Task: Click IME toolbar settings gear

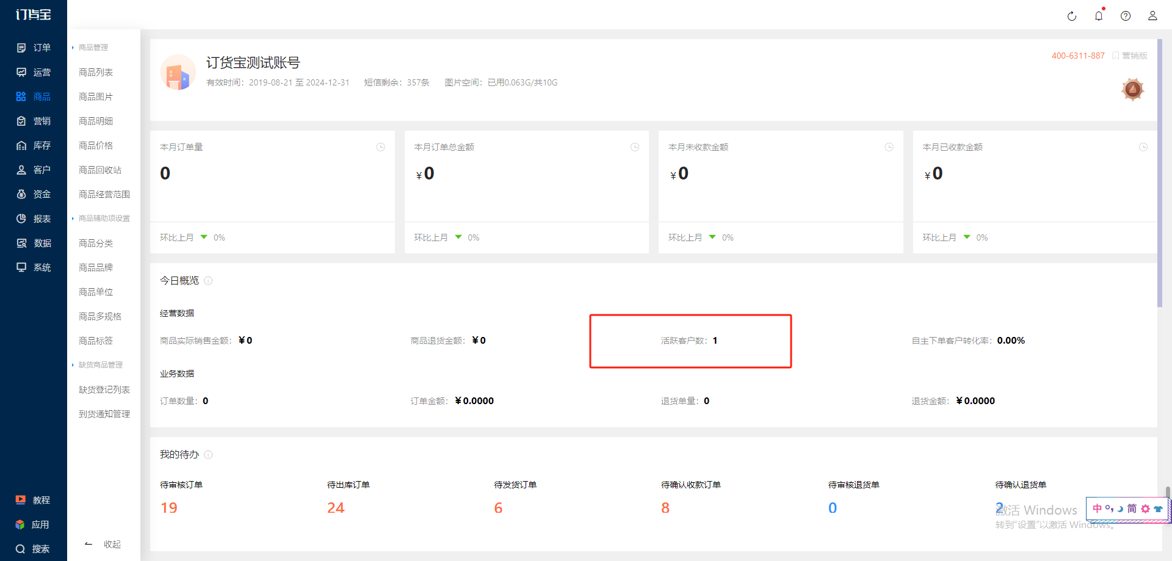Action: pos(1145,509)
